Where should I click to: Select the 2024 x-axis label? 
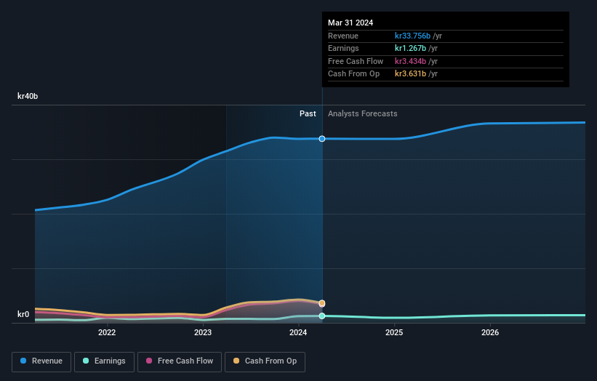[x=298, y=332]
